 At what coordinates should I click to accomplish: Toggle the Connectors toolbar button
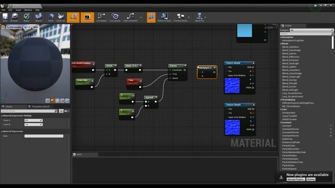73,17
